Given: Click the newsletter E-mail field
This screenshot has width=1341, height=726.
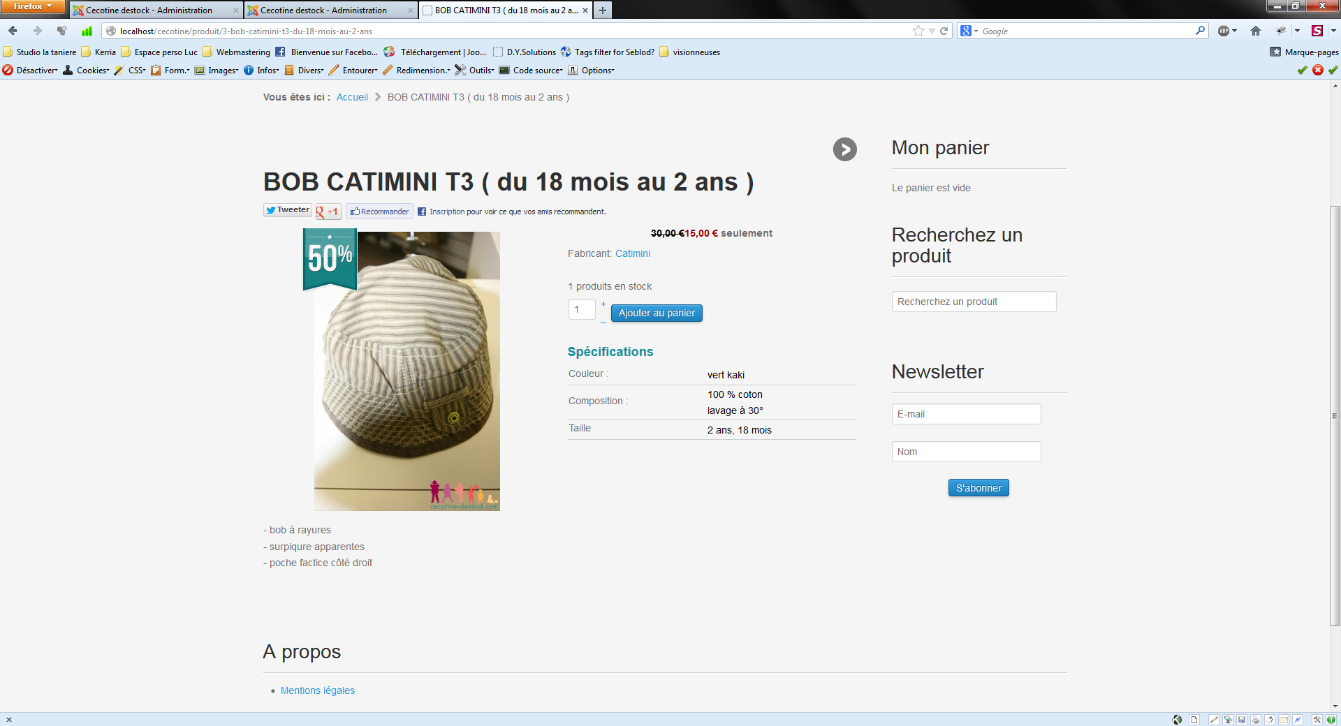Looking at the screenshot, I should (966, 414).
